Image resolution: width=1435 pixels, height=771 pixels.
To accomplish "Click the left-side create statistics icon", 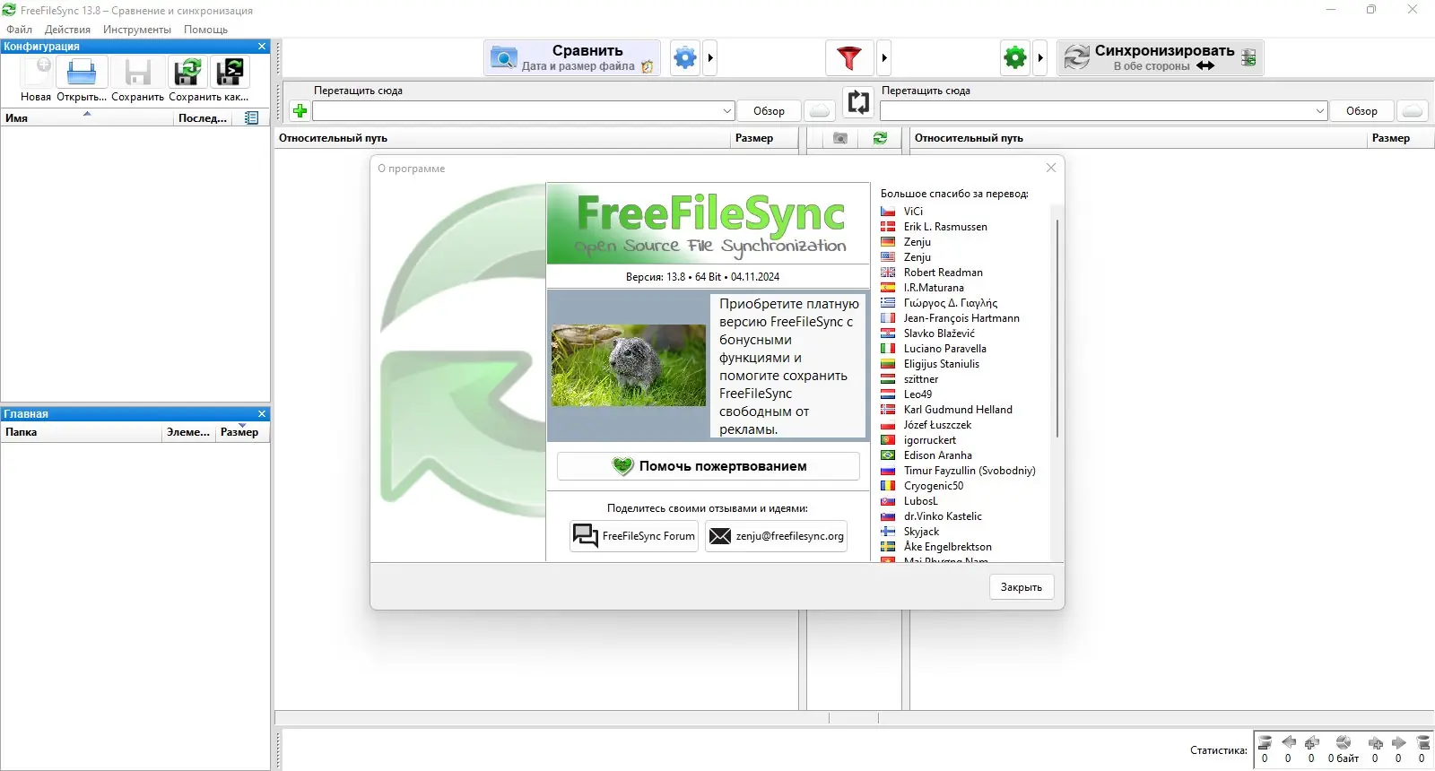I will coord(1312,742).
